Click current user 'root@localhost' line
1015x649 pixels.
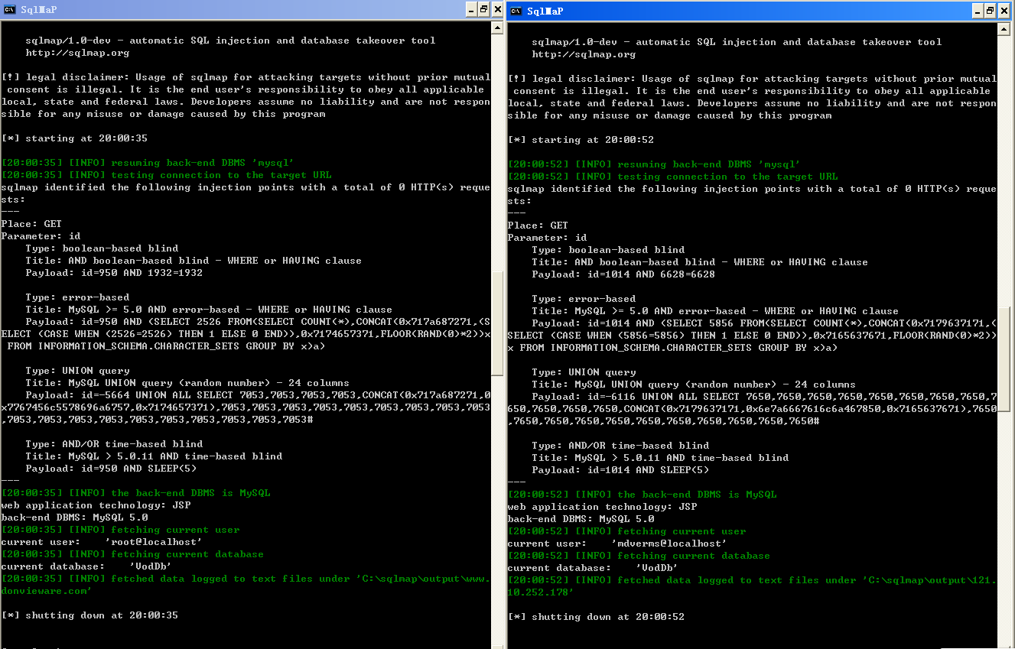click(x=102, y=542)
